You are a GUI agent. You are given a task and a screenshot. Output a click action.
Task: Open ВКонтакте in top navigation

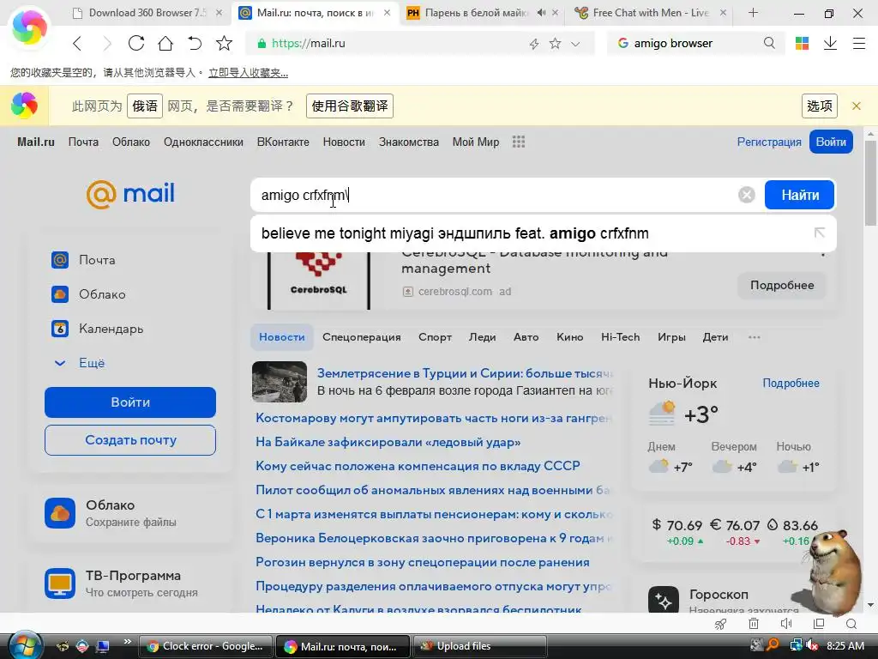click(283, 142)
